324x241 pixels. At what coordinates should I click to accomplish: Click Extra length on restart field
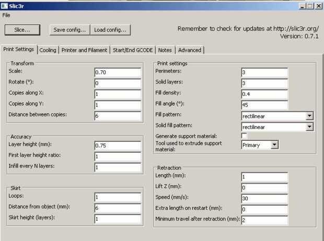coord(264,209)
